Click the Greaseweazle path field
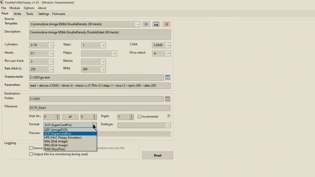This screenshot has width=315, height=177. 96,78
